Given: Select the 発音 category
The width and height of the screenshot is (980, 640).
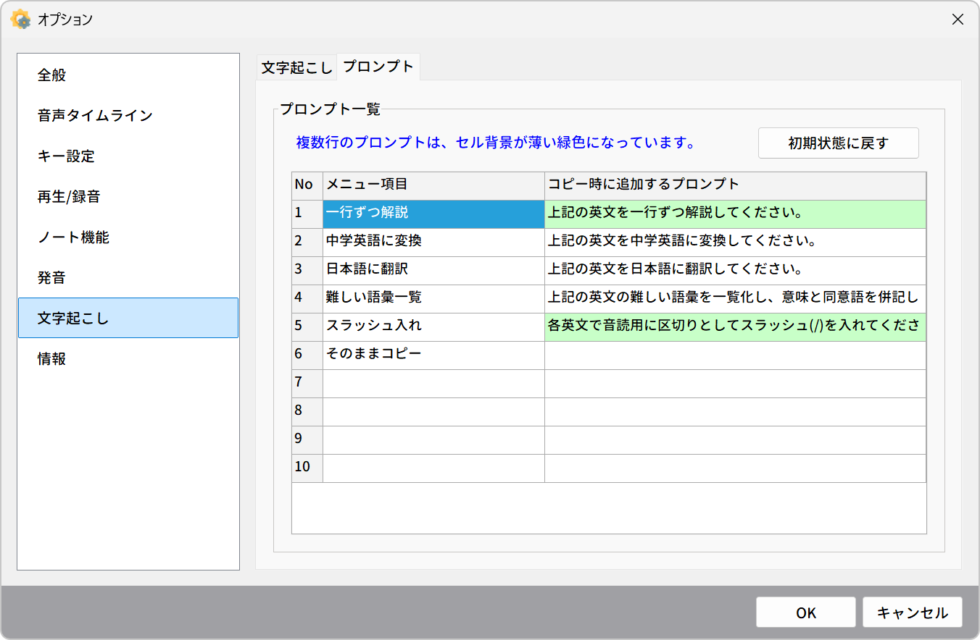Looking at the screenshot, I should tap(128, 278).
